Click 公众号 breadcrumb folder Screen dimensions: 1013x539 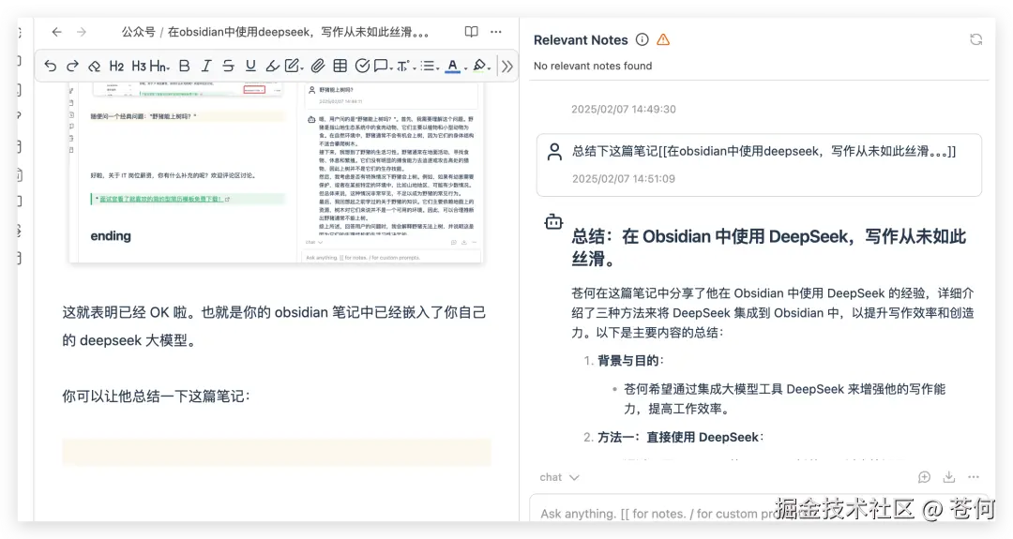(x=138, y=32)
